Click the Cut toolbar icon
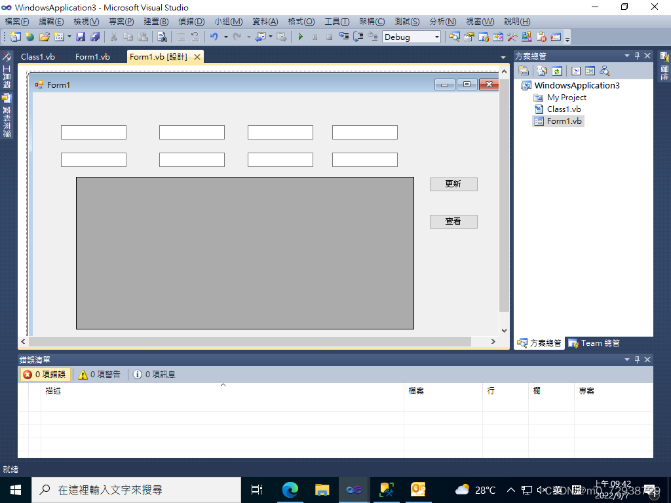The image size is (671, 503). click(113, 37)
